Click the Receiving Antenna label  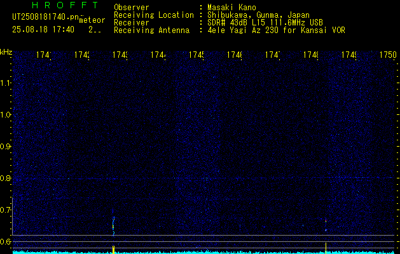[151, 30]
